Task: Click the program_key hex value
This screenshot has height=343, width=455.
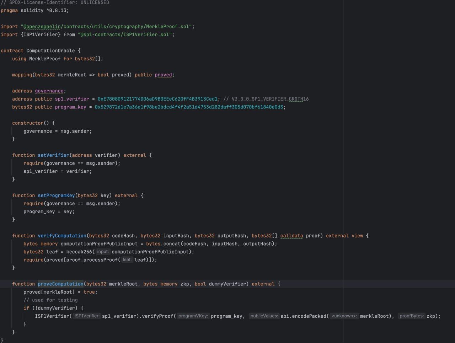Action: (x=189, y=107)
